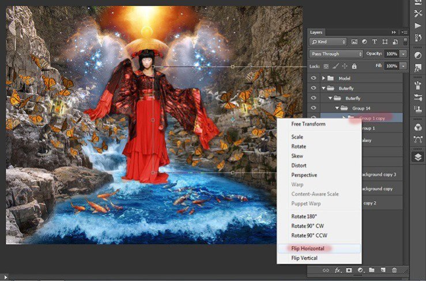Open the History panel in the dock
The height and width of the screenshot is (281, 426).
point(418,37)
